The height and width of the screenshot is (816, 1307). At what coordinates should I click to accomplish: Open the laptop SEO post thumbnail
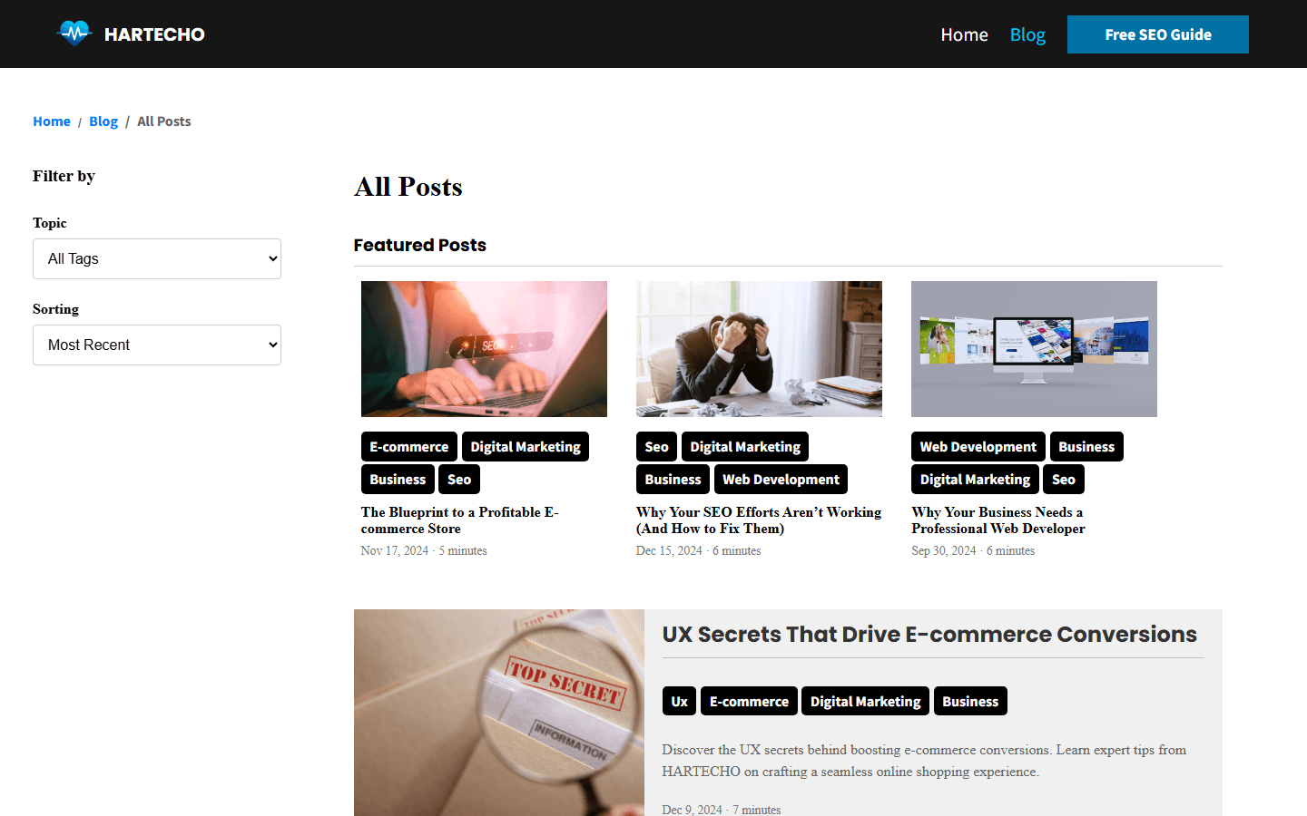point(484,349)
